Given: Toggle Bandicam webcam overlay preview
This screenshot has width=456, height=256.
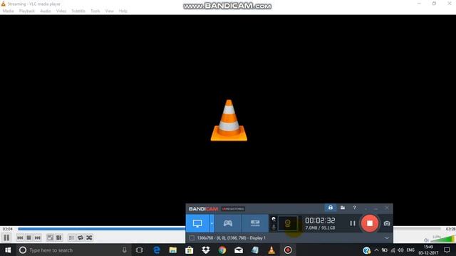Looking at the screenshot, I should tap(288, 223).
